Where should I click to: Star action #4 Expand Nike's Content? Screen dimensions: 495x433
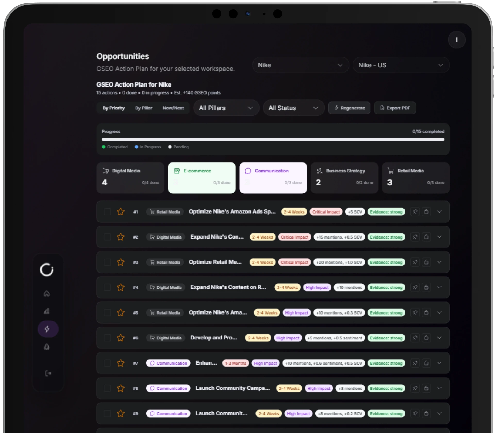121,287
